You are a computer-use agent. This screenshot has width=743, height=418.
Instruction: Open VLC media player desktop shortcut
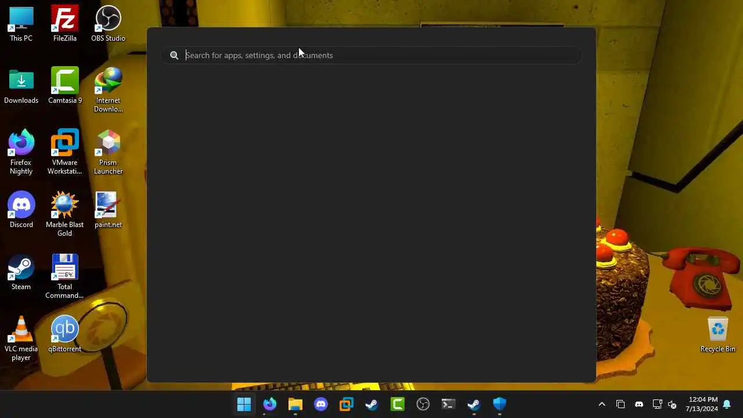coord(21,339)
